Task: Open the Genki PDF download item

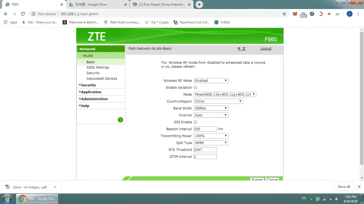Action: coord(30,187)
